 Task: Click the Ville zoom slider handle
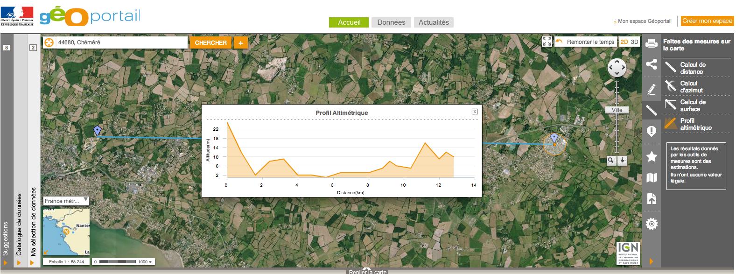point(617,110)
